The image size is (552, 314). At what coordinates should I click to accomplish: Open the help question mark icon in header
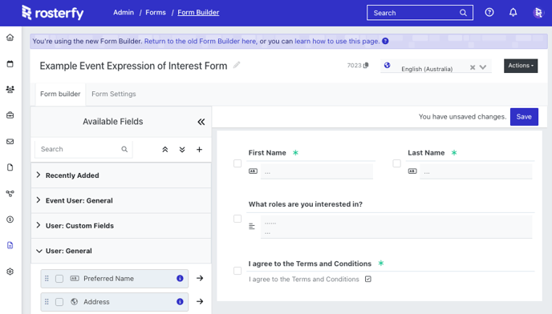[x=489, y=12]
